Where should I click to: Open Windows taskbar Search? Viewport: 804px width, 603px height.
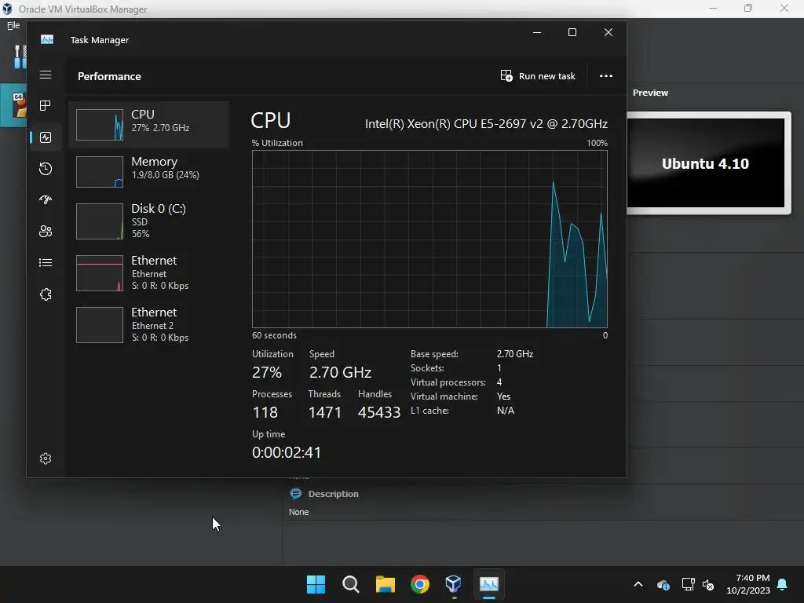351,584
